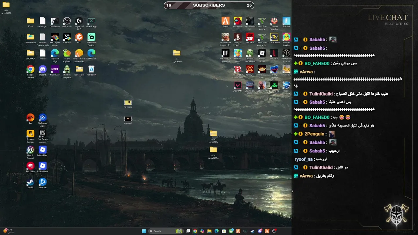Select the Battlefield 6 Open Beta icon
Viewport: 418px width, 235px height.
tap(225, 56)
